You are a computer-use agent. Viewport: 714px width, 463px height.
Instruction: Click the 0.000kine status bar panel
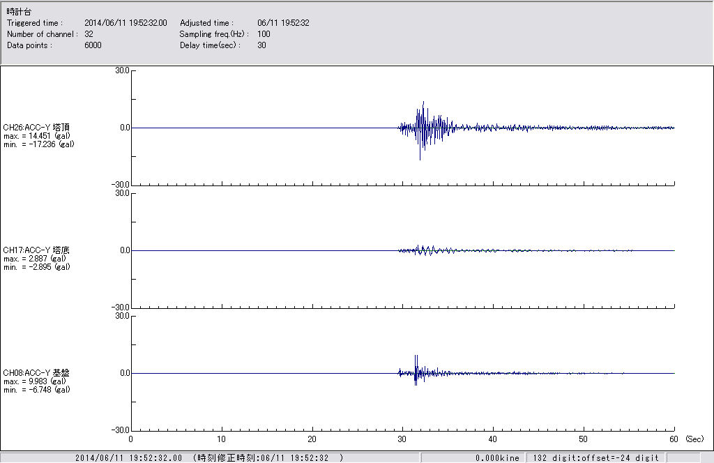coord(497,458)
